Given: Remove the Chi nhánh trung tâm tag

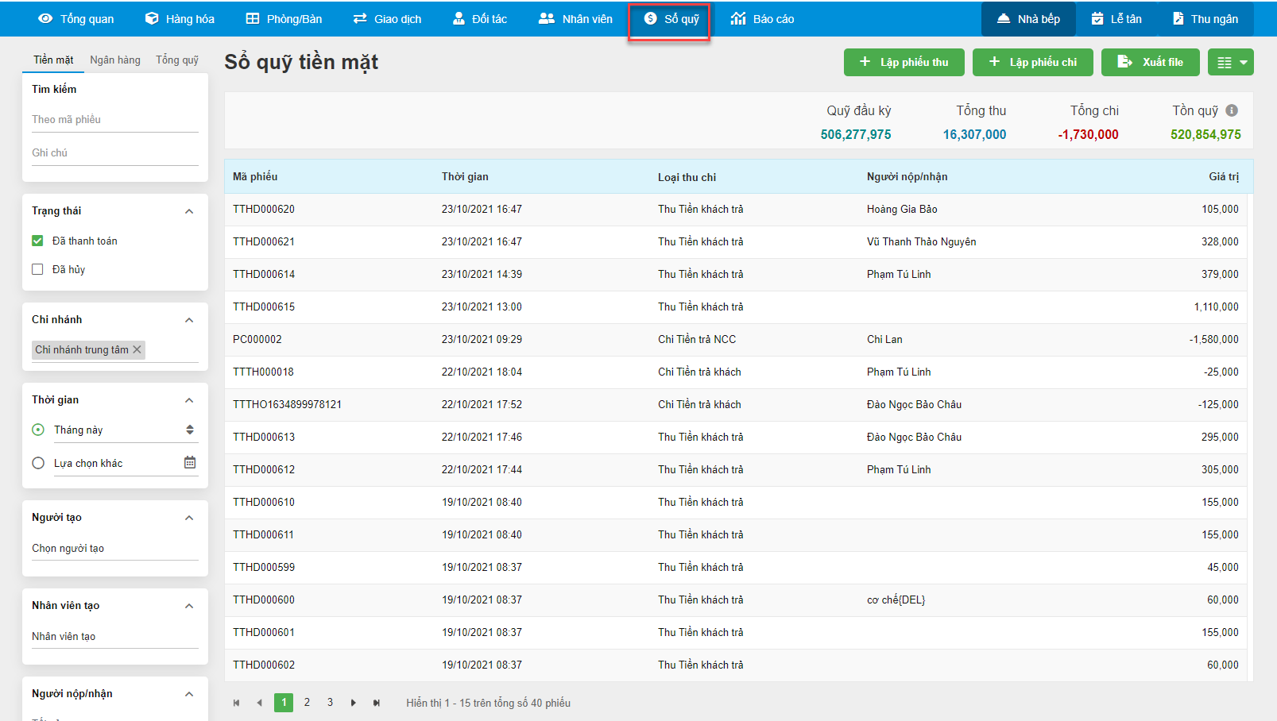Looking at the screenshot, I should (x=137, y=349).
